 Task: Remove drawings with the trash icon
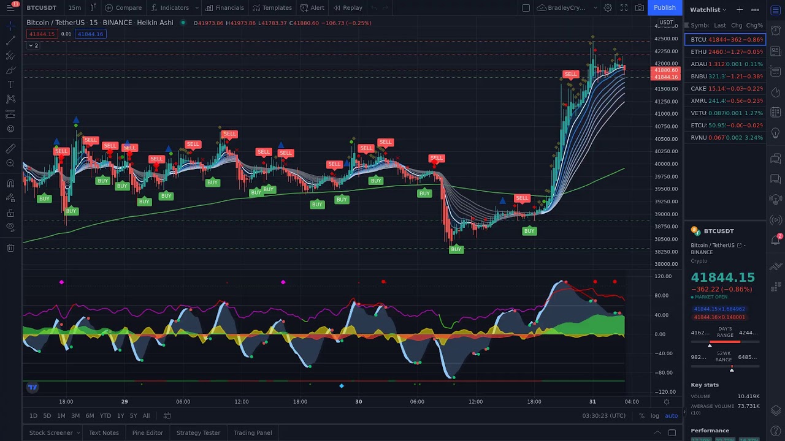10,247
